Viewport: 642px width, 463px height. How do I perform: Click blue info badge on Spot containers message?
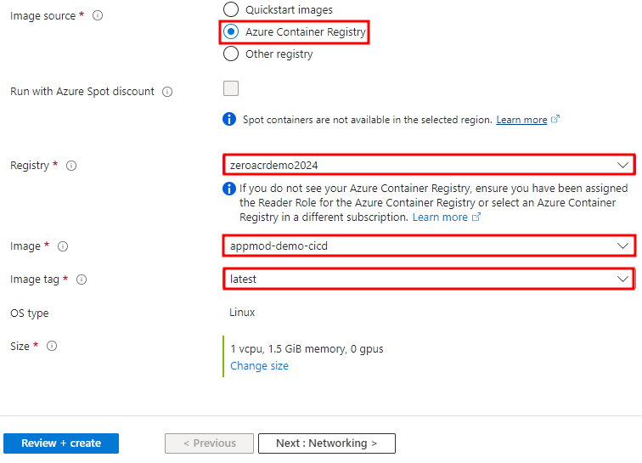coord(229,119)
